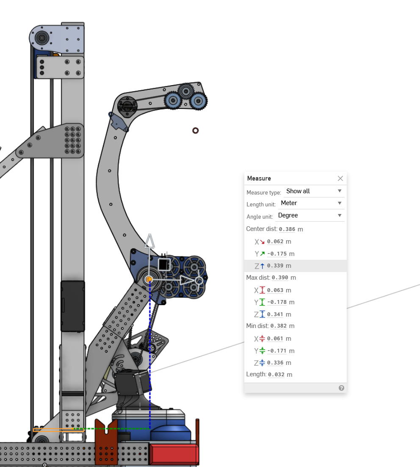
Task: Click the triad manipulator's square plane handle
Action: pyautogui.click(x=163, y=264)
